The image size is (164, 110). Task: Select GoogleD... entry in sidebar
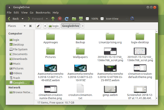pyautogui.click(x=20, y=83)
